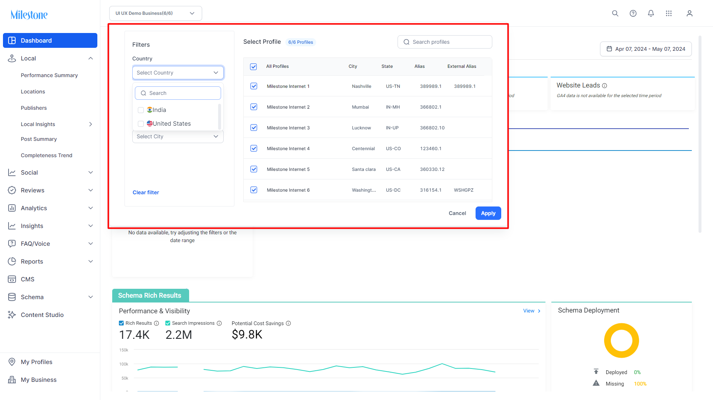Expand the Social menu section
713x400 pixels.
pyautogui.click(x=91, y=172)
